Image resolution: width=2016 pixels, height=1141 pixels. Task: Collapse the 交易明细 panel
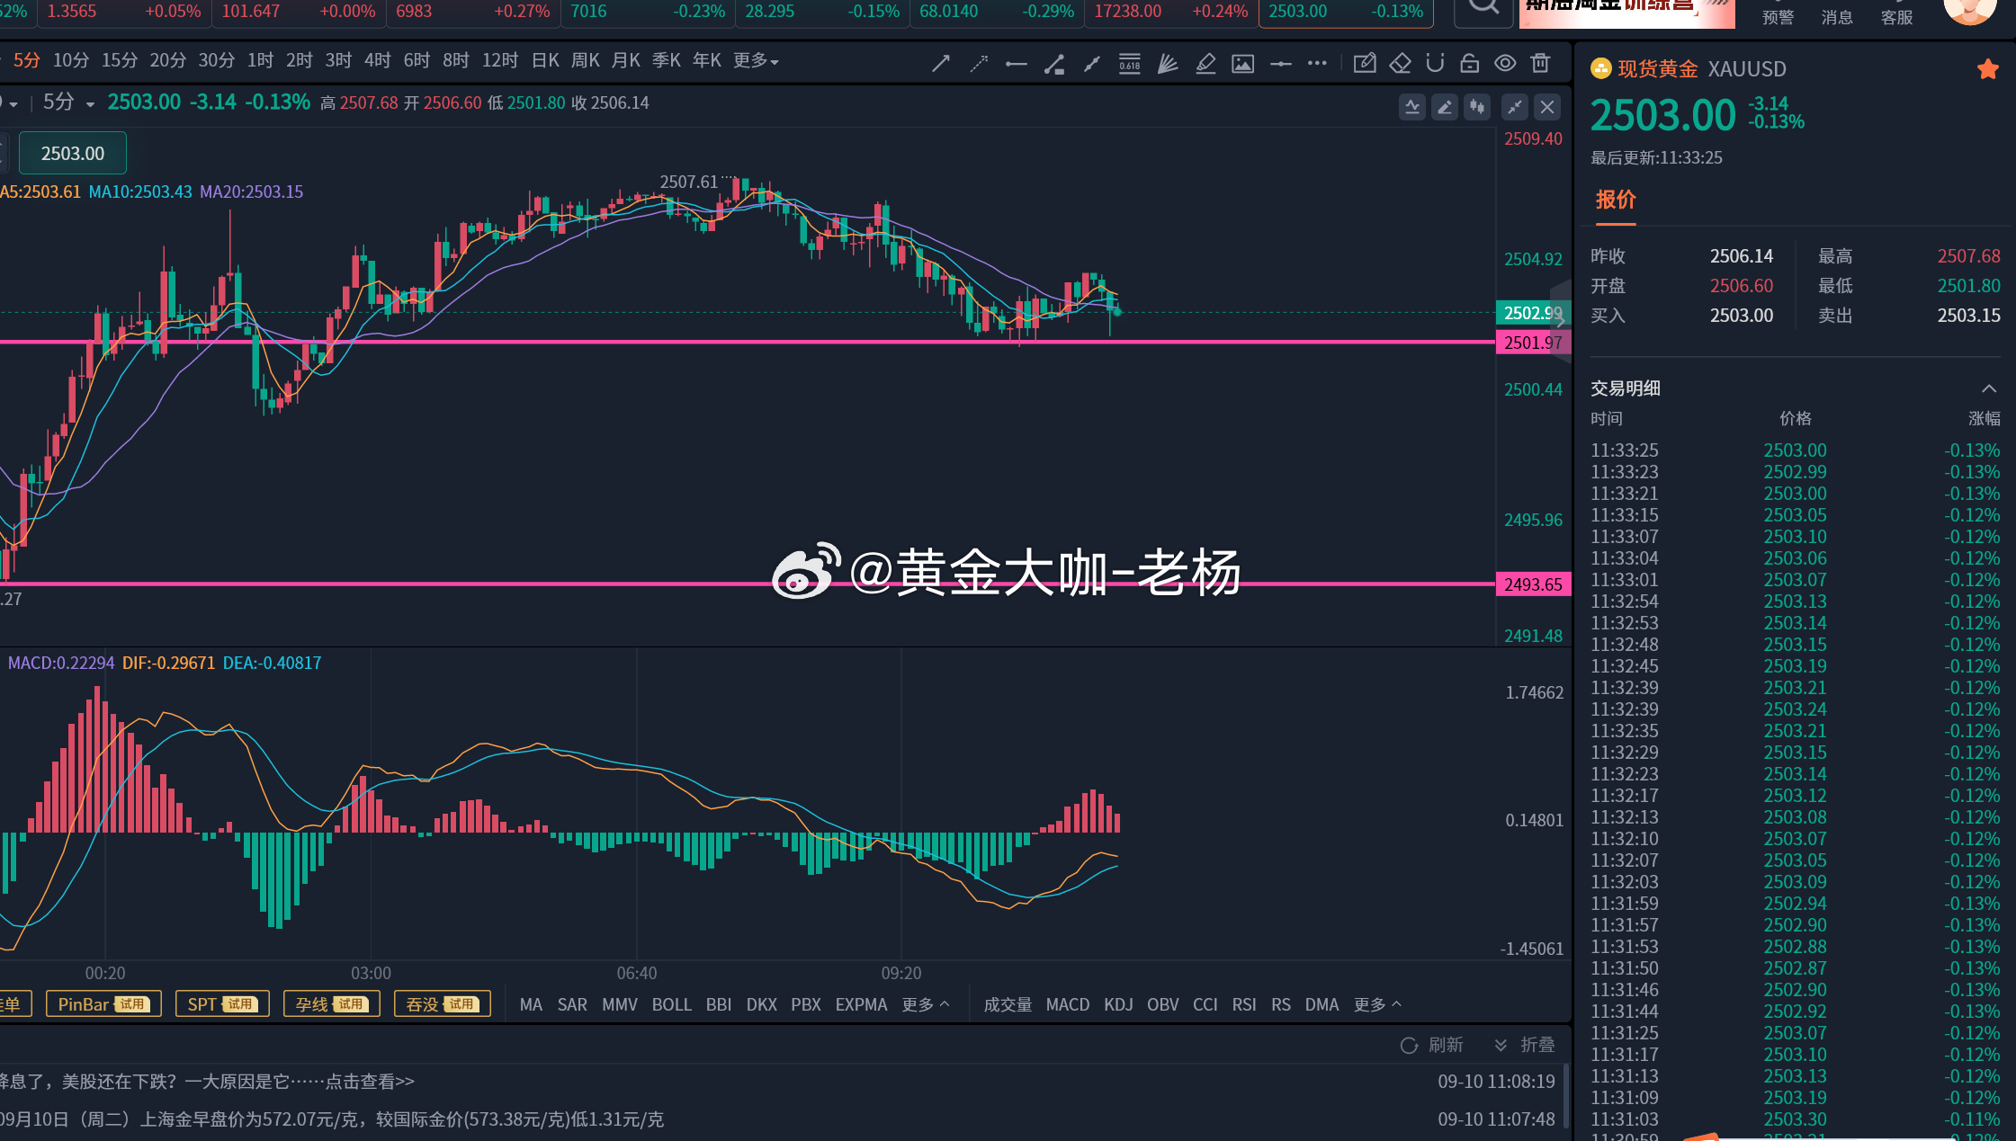pos(1990,388)
